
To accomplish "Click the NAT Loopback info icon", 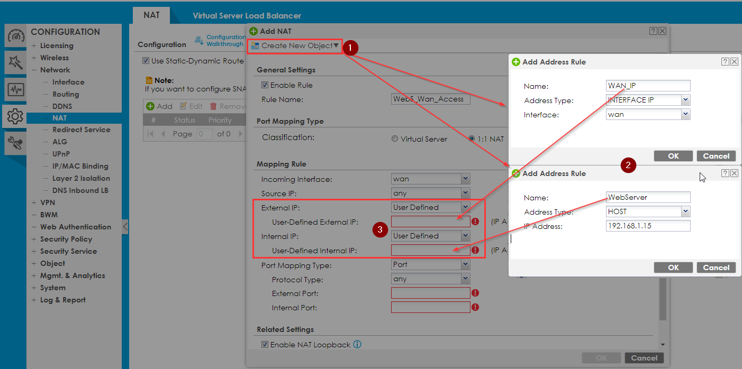I will (x=357, y=345).
